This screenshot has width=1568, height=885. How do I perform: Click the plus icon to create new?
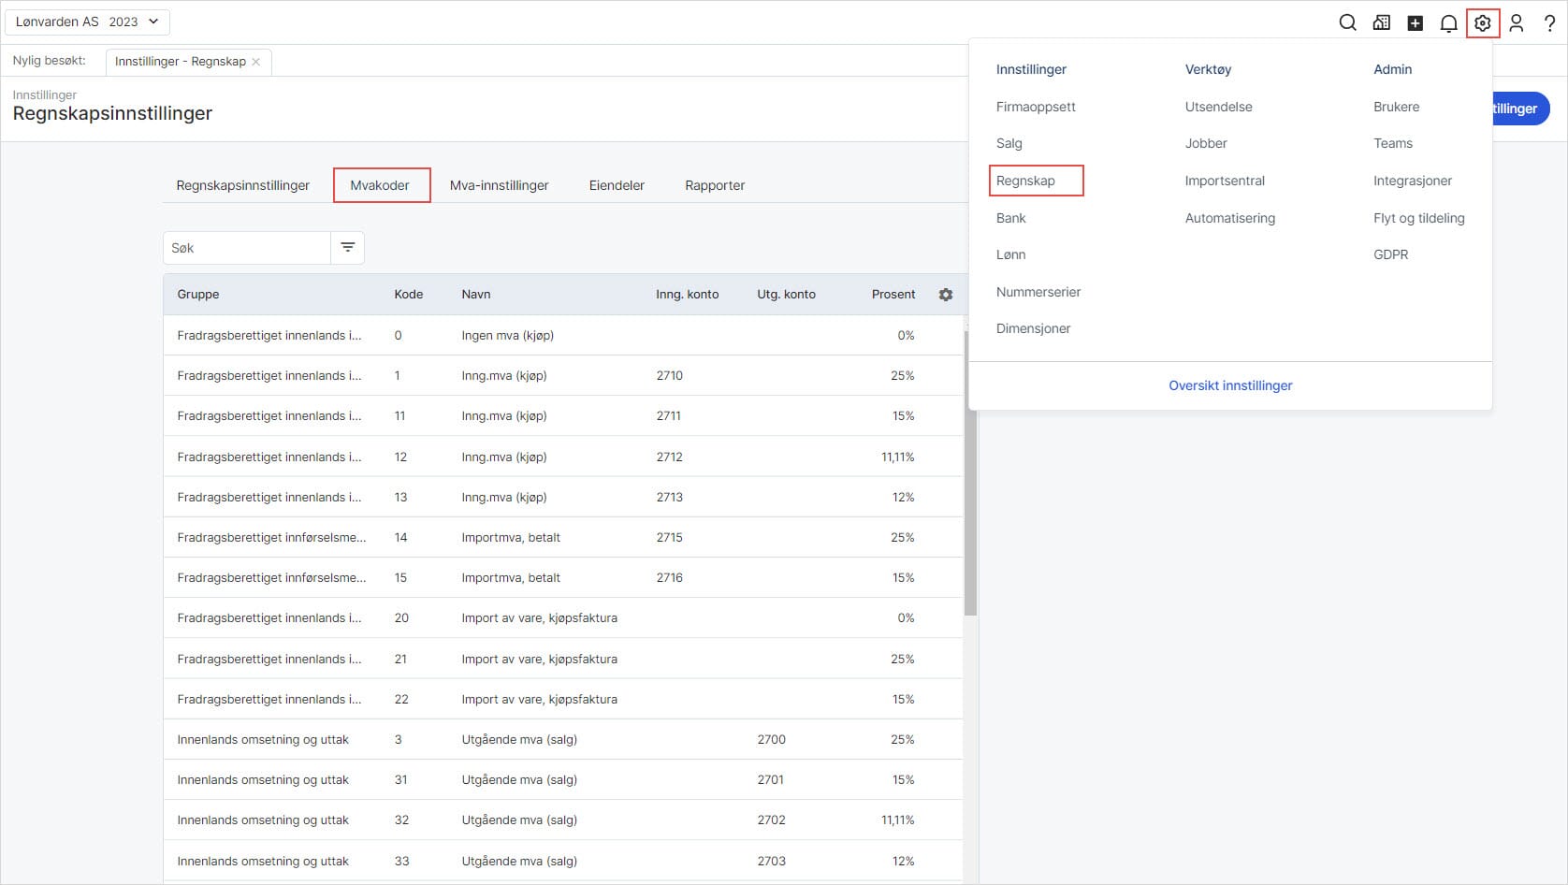click(x=1415, y=23)
